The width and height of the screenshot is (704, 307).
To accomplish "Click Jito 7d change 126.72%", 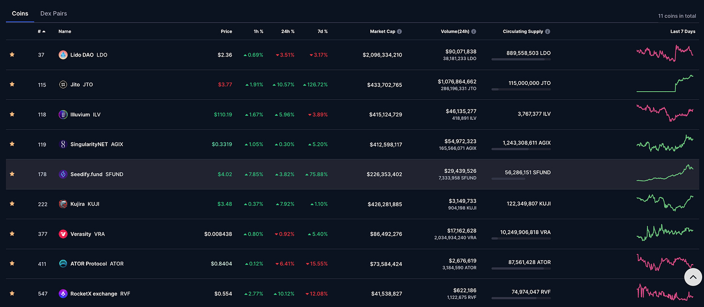I will pyautogui.click(x=315, y=84).
